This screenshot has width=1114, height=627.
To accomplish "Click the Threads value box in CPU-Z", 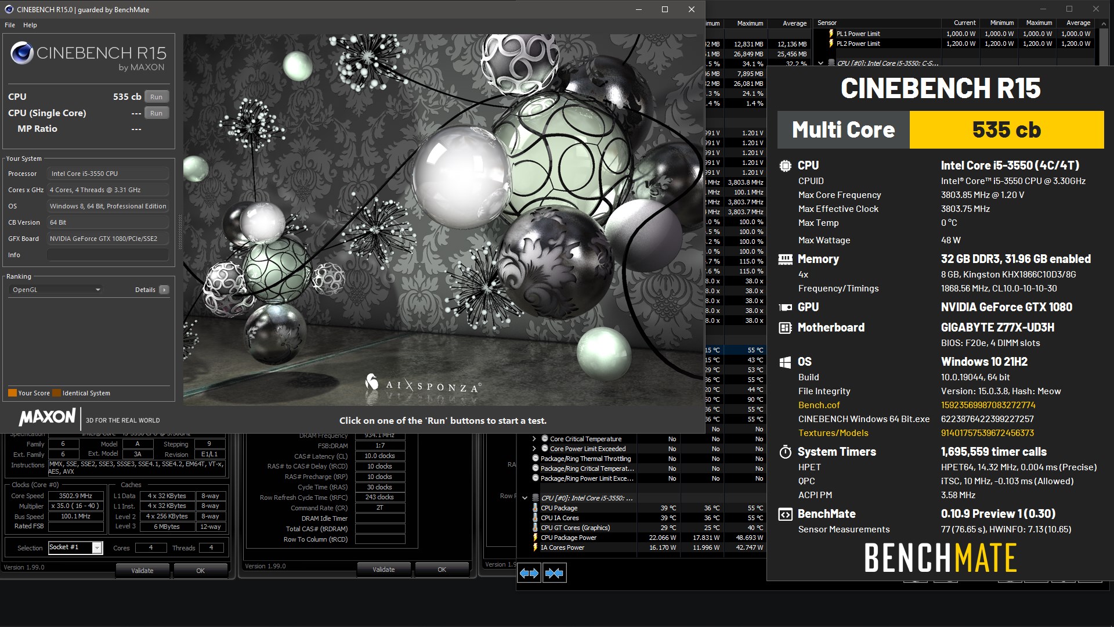I will click(211, 547).
